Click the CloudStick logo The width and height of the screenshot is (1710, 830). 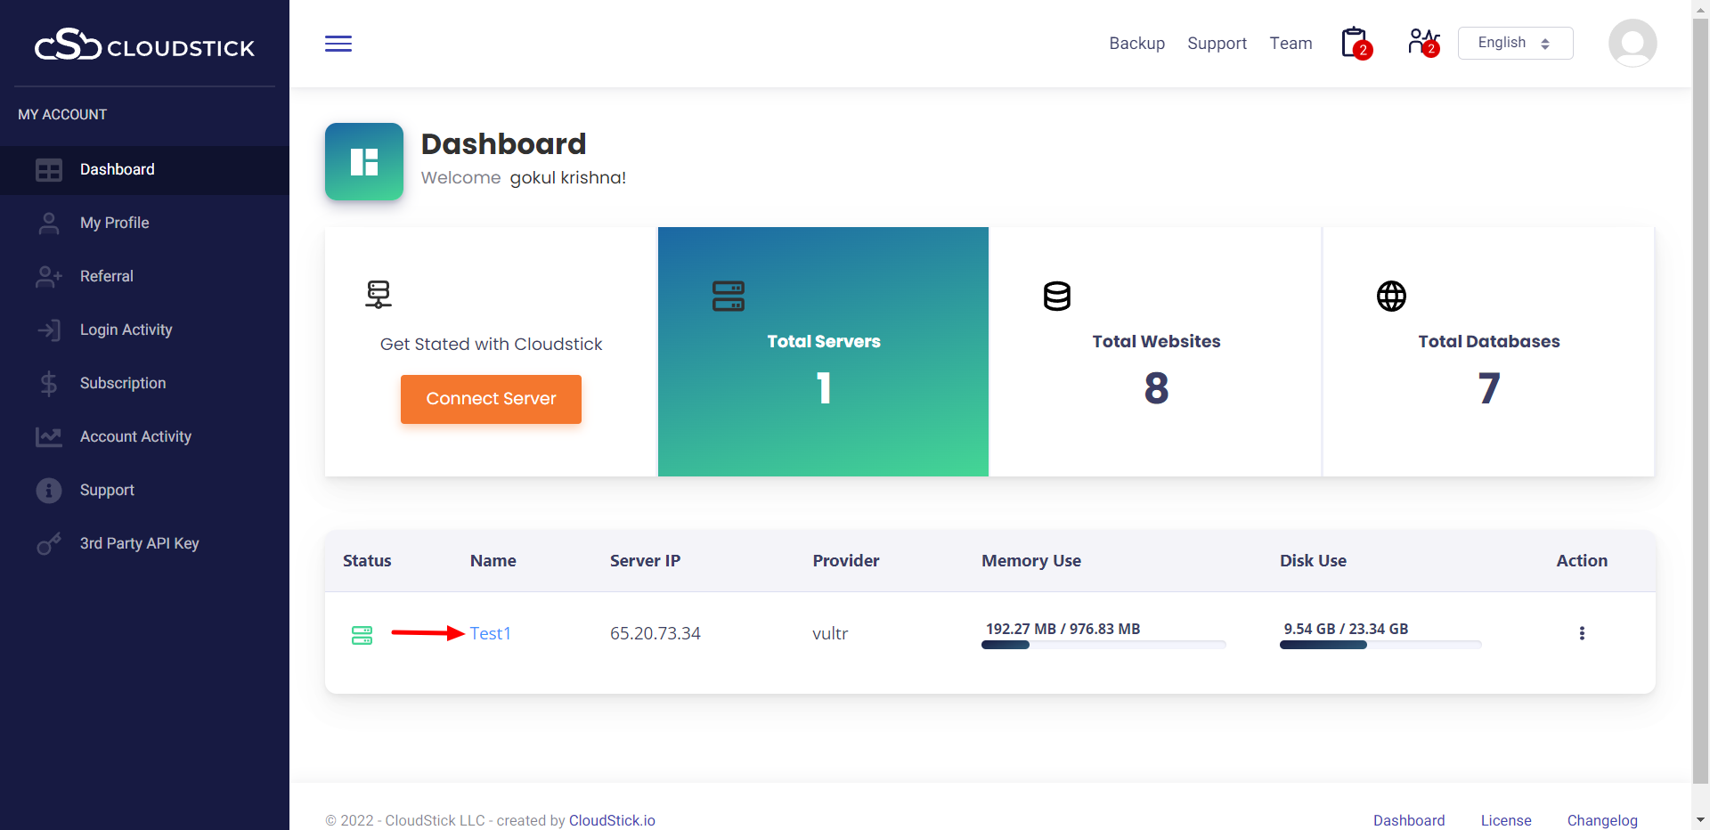[x=144, y=45]
